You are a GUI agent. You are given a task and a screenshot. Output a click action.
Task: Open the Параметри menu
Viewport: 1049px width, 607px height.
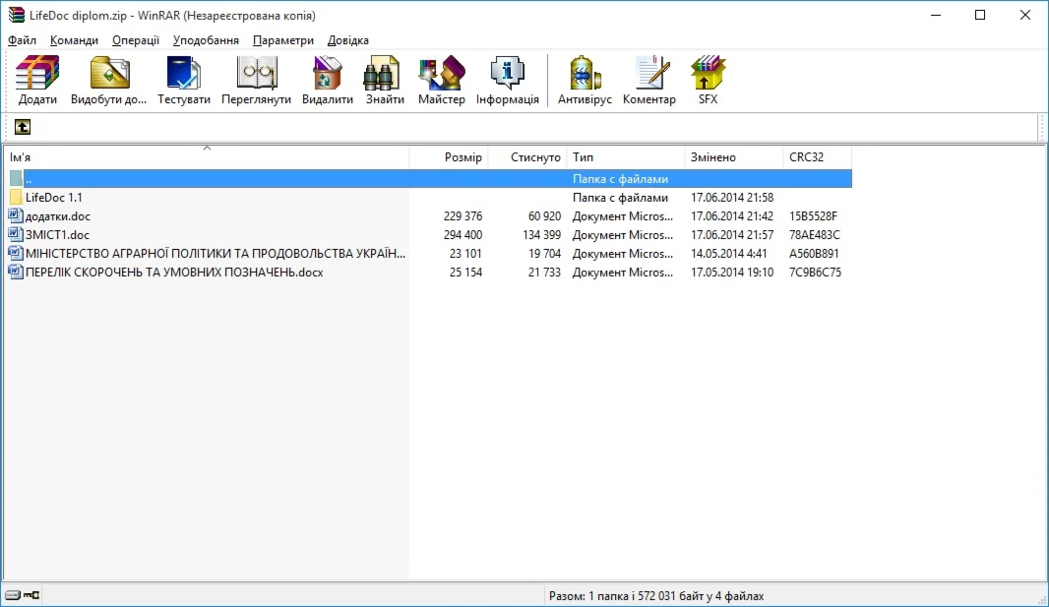coord(283,40)
